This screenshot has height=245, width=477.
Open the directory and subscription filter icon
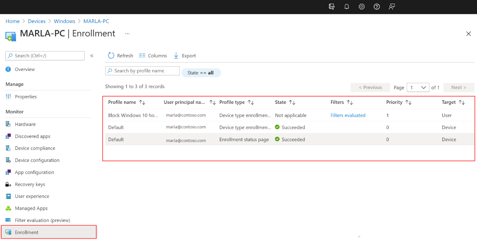[331, 7]
